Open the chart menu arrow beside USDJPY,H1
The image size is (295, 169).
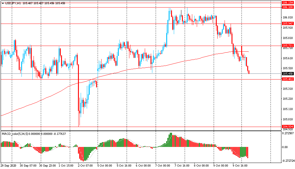(x=3, y=3)
